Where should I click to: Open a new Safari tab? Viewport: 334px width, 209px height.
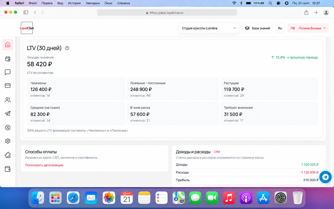[316, 12]
